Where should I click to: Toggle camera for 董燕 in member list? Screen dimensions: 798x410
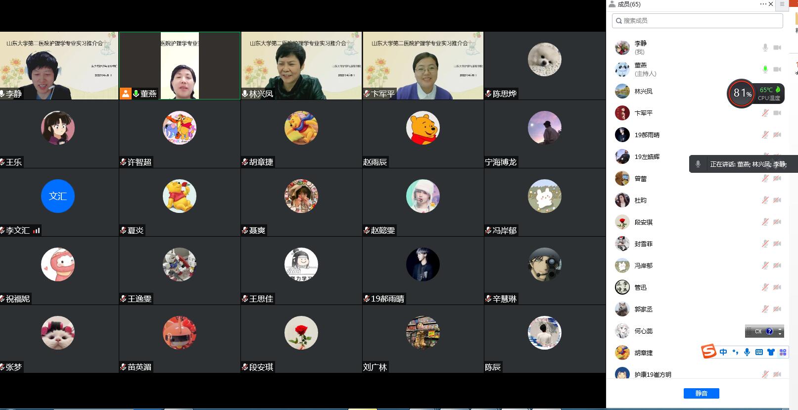pos(777,69)
